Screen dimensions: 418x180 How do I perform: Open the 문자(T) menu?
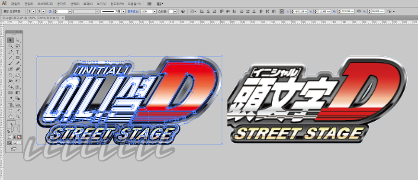[61, 4]
